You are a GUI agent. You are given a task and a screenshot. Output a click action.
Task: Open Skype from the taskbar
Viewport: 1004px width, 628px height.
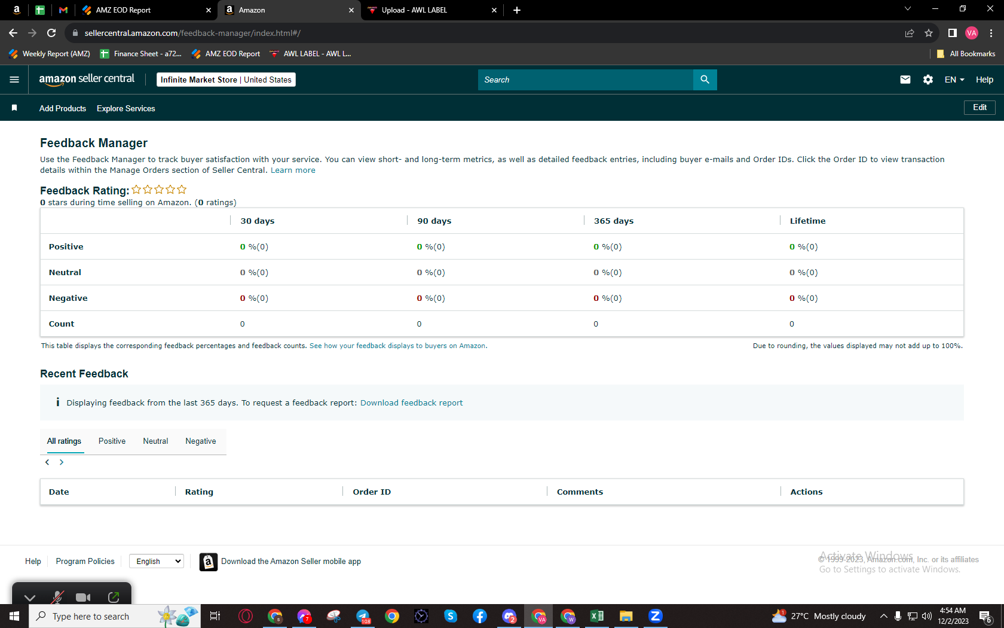click(x=451, y=616)
